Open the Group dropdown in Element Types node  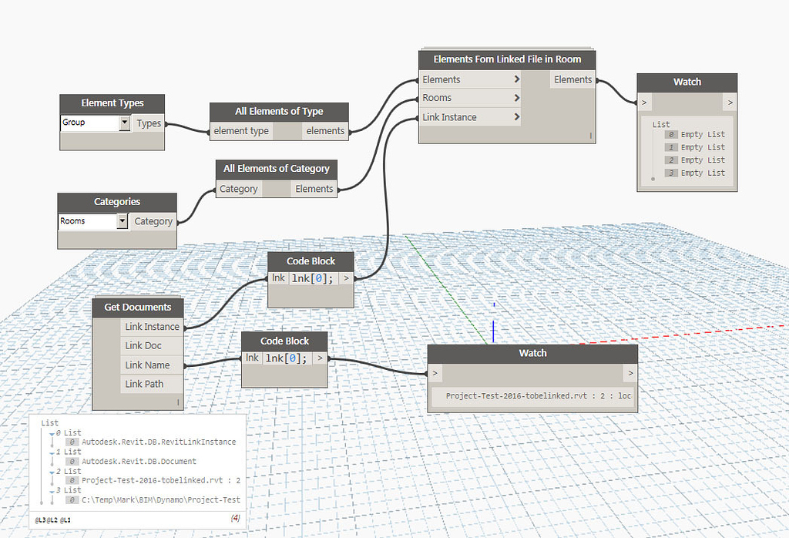pos(125,123)
